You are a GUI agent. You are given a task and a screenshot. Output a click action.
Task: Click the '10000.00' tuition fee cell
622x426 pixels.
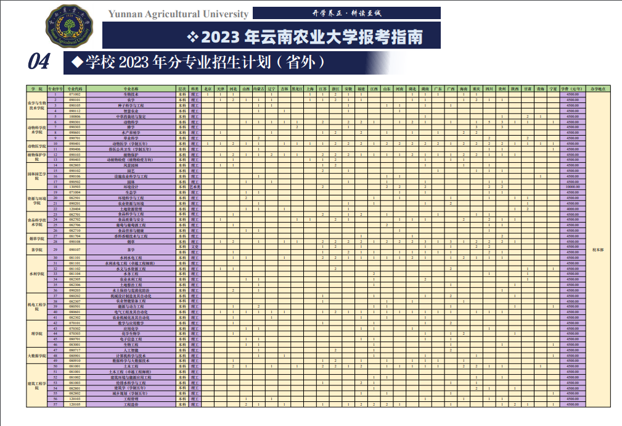(573, 187)
